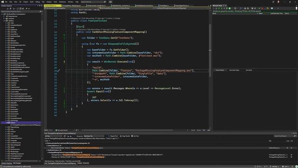
Task: Expand the Language folder in the tree
Action: 6,140
